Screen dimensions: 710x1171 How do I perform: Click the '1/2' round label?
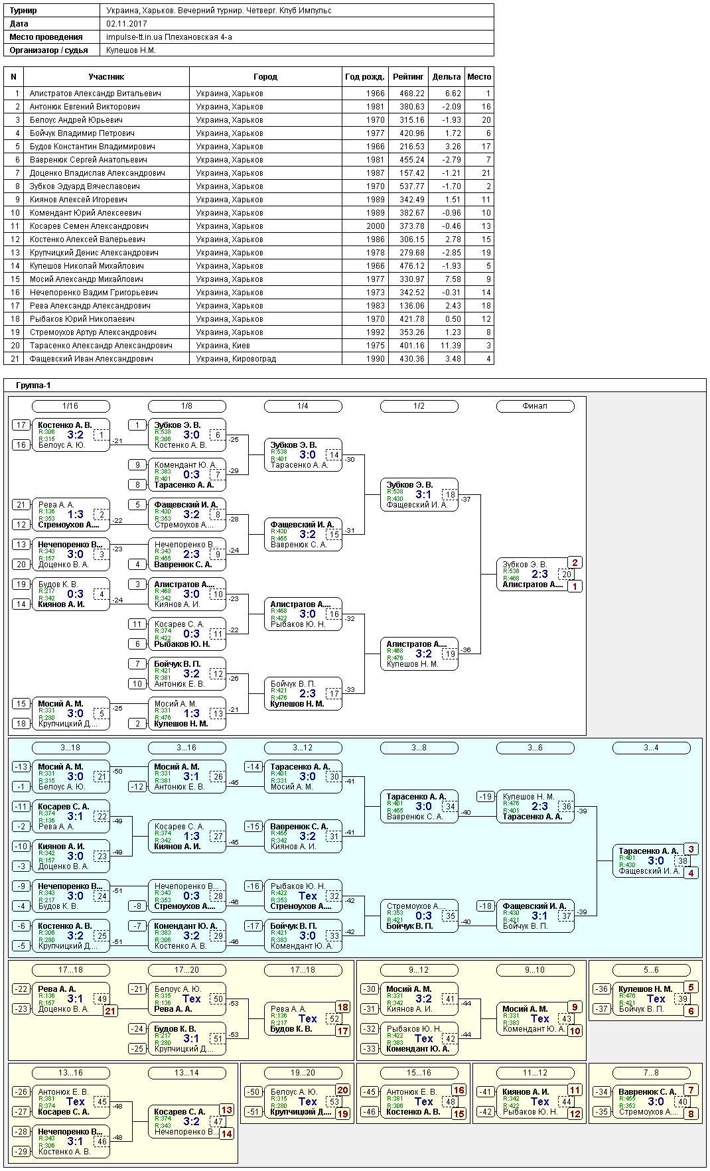[419, 406]
